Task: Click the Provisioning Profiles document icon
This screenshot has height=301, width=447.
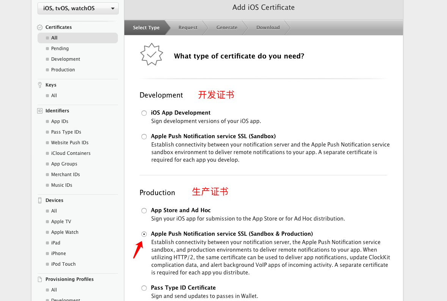Action: click(40, 279)
